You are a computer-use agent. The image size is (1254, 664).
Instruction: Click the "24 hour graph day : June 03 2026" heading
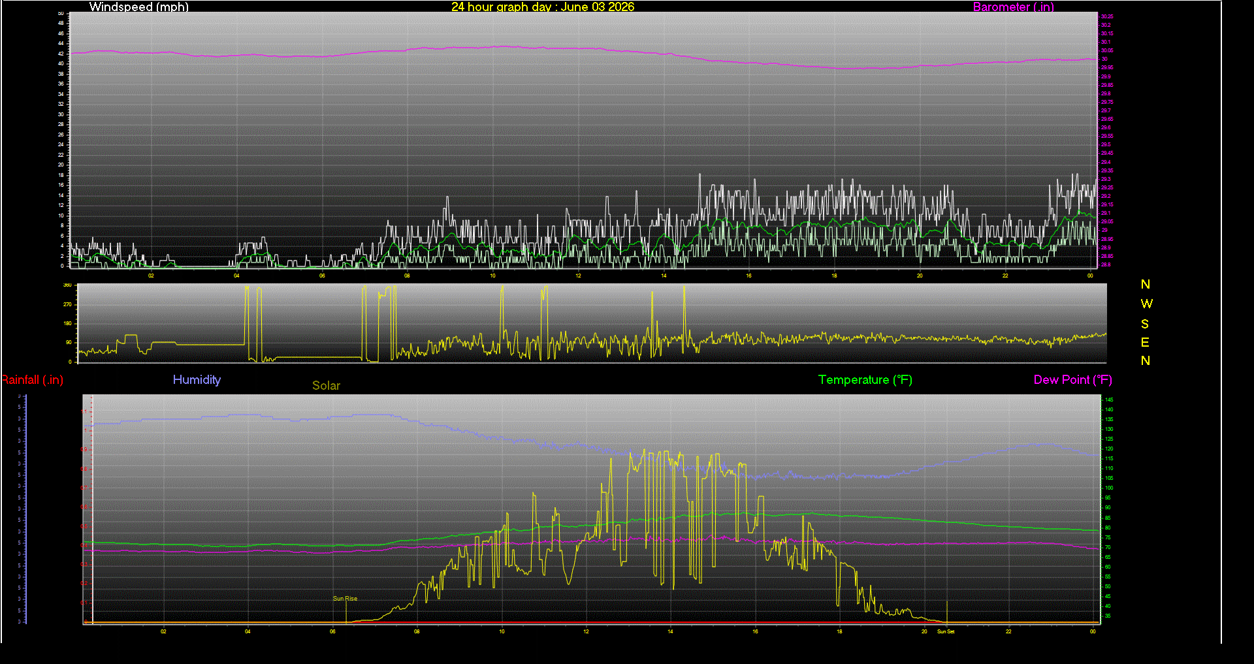[x=543, y=7]
